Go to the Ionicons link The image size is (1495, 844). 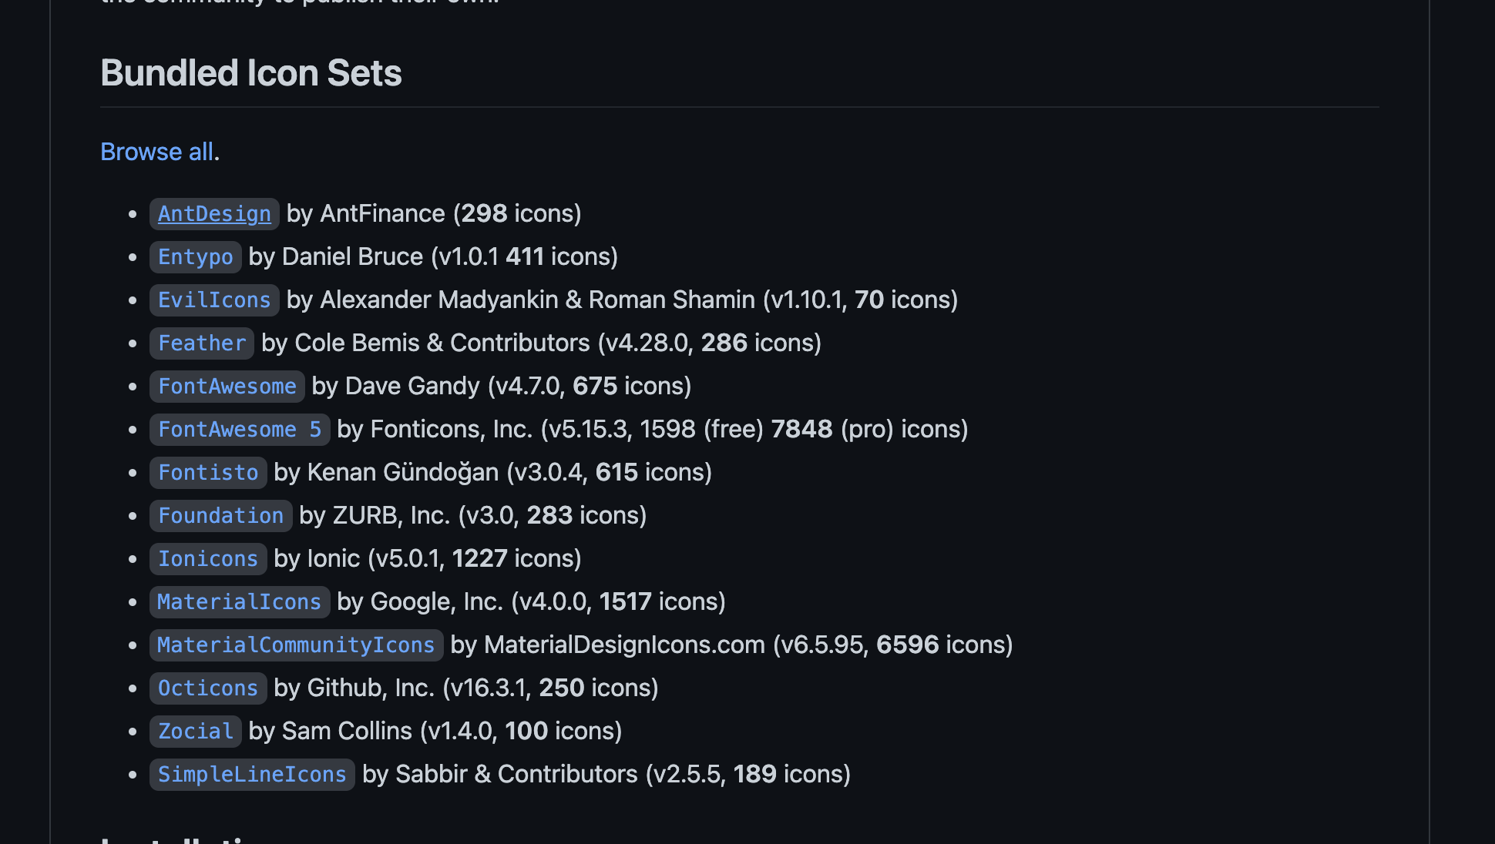208,559
